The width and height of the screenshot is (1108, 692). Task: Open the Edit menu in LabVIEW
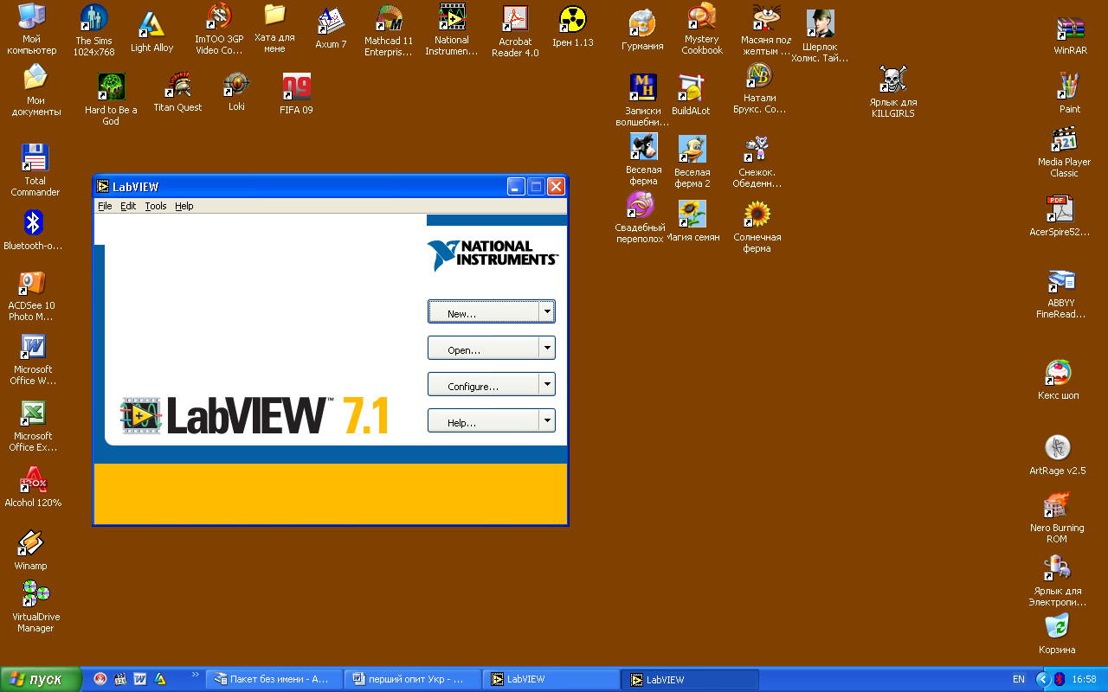pos(128,206)
